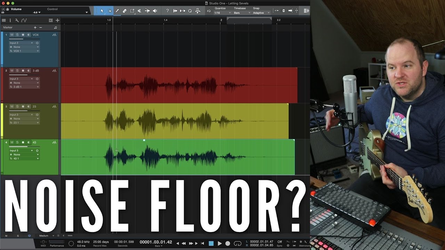Image resolution: width=445 pixels, height=250 pixels.
Task: Click the green audio event on track 43
Action: pos(178,157)
